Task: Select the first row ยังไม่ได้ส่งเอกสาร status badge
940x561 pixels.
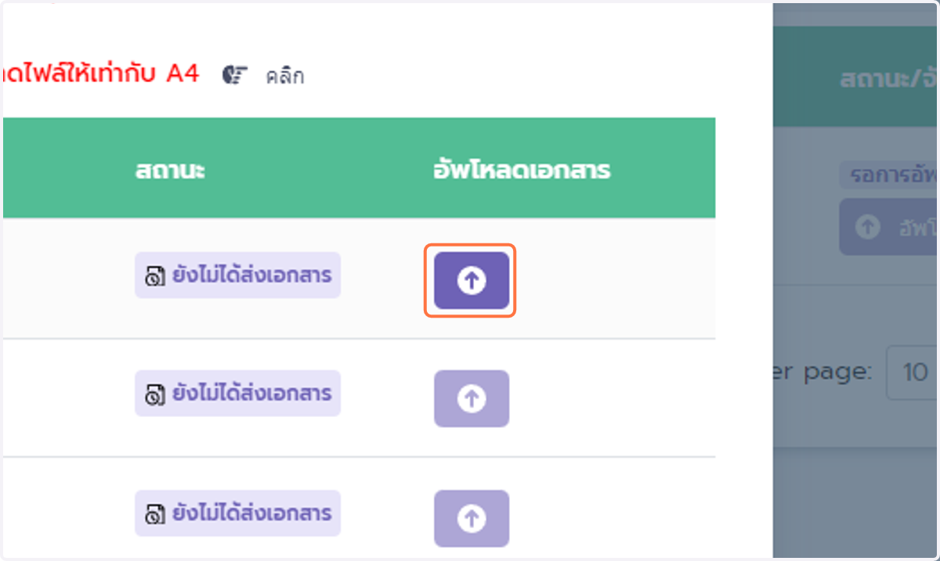Action: (x=237, y=275)
